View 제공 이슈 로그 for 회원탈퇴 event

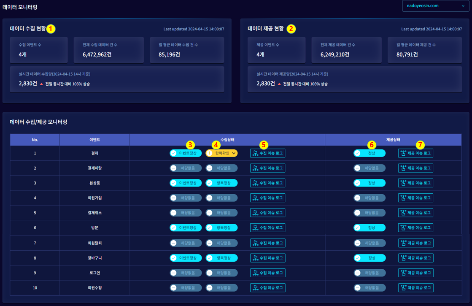(x=416, y=243)
